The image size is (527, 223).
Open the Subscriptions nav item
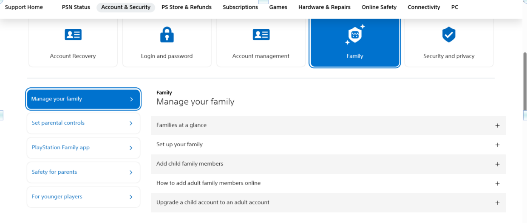tap(240, 7)
